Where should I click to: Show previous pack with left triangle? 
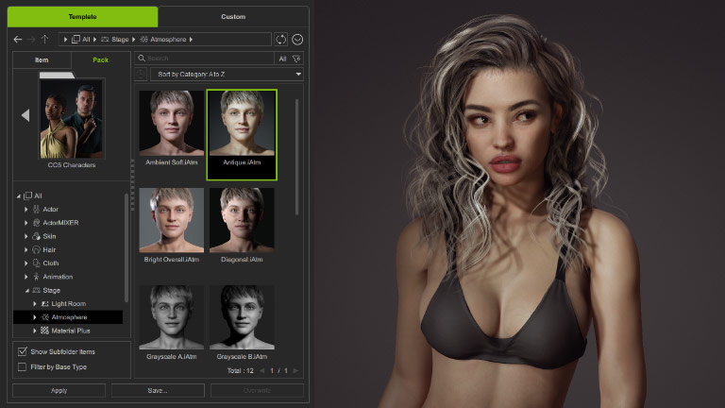(25, 115)
